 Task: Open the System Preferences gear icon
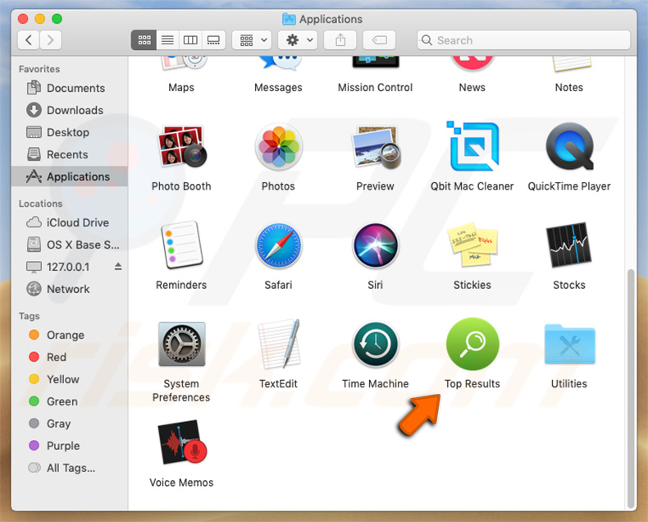181,344
